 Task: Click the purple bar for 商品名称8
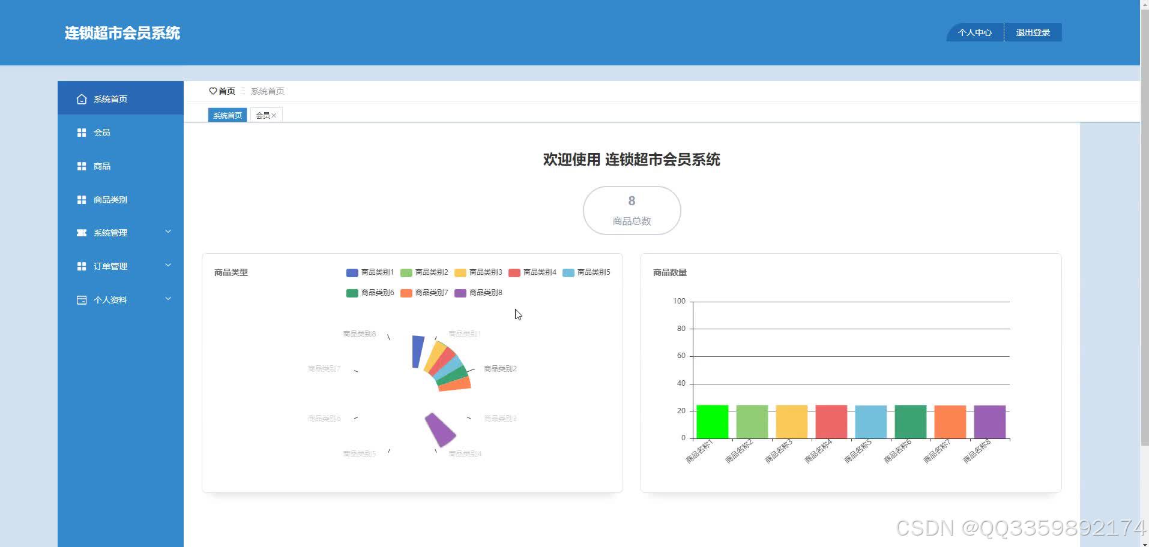[990, 422]
